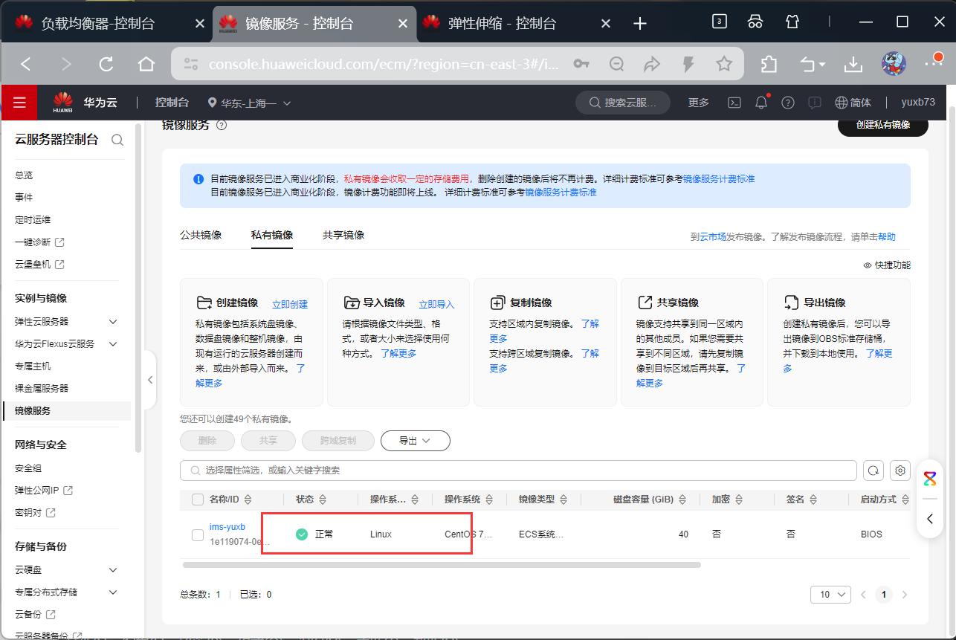The width and height of the screenshot is (956, 640).
Task: Select all rows header checkbox
Action: pos(197,500)
